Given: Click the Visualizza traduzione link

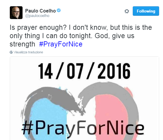Looking at the screenshot, I should (28, 52).
